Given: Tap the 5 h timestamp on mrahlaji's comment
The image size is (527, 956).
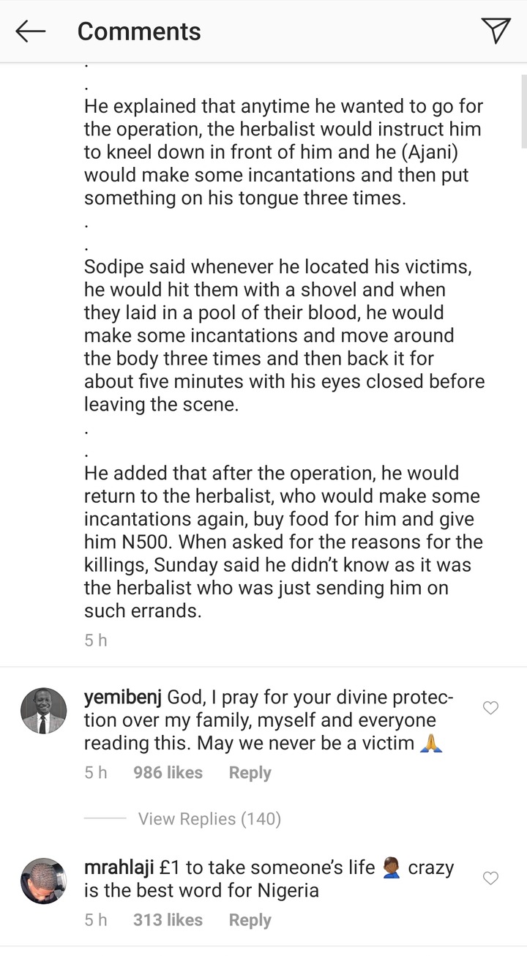Looking at the screenshot, I should click(x=96, y=920).
